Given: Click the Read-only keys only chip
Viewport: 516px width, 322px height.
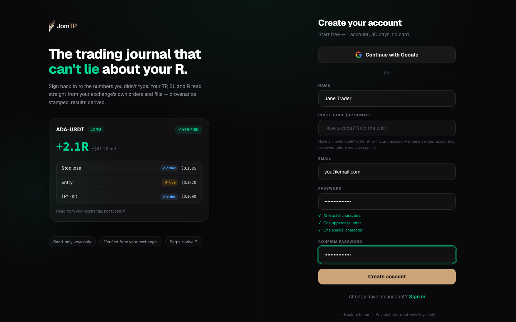Looking at the screenshot, I should 72,242.
